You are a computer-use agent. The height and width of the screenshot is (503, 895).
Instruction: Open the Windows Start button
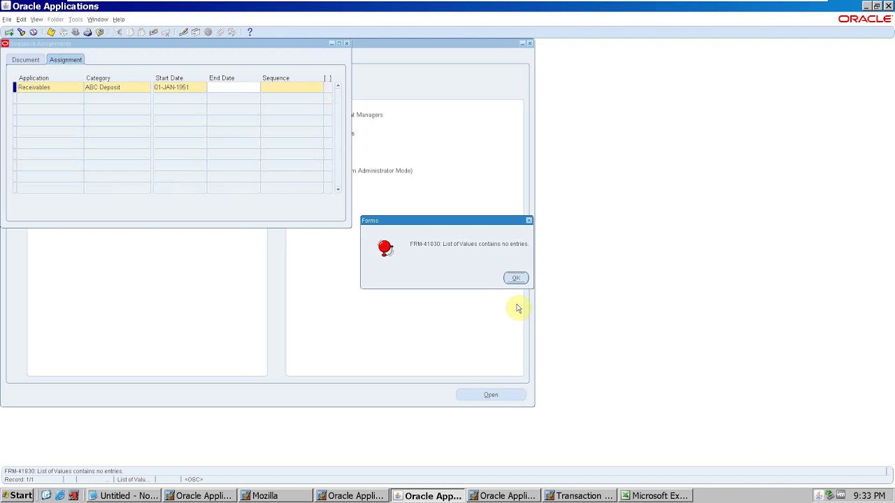[x=17, y=495]
